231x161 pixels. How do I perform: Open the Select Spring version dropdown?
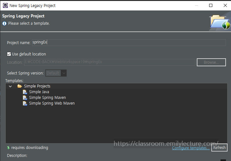[x=56, y=73]
